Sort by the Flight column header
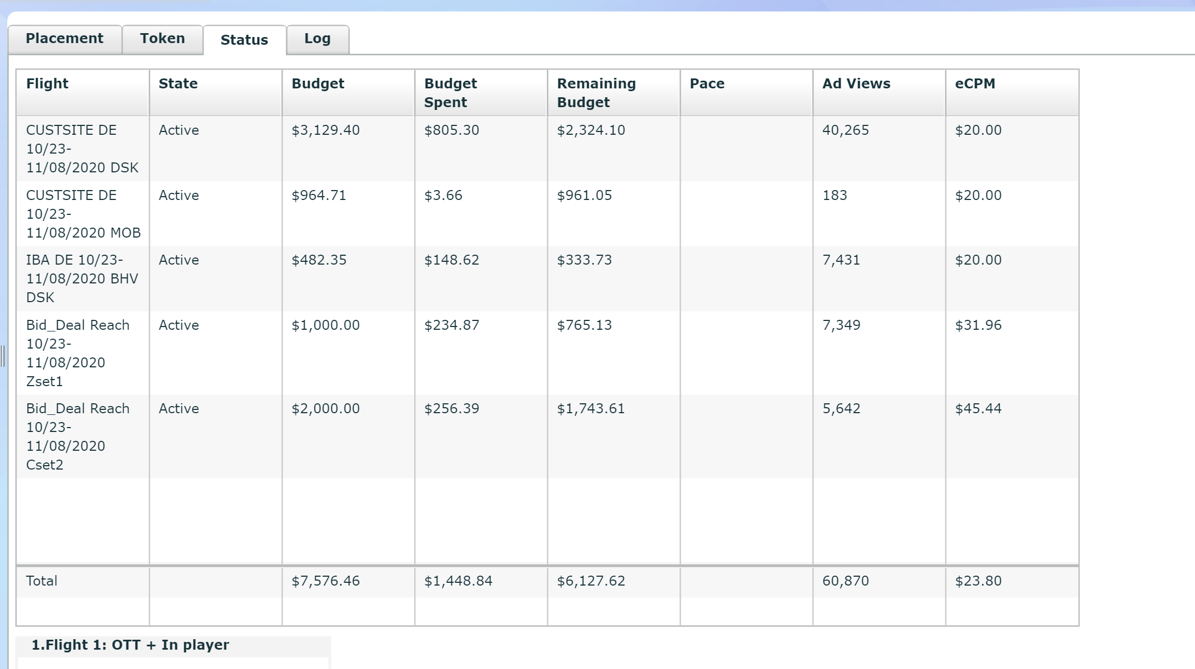Viewport: 1195px width, 669px height. [x=48, y=84]
